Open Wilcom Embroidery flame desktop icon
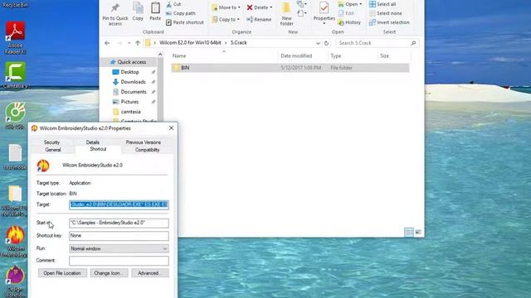This screenshot has height=298, width=531. pos(15,242)
